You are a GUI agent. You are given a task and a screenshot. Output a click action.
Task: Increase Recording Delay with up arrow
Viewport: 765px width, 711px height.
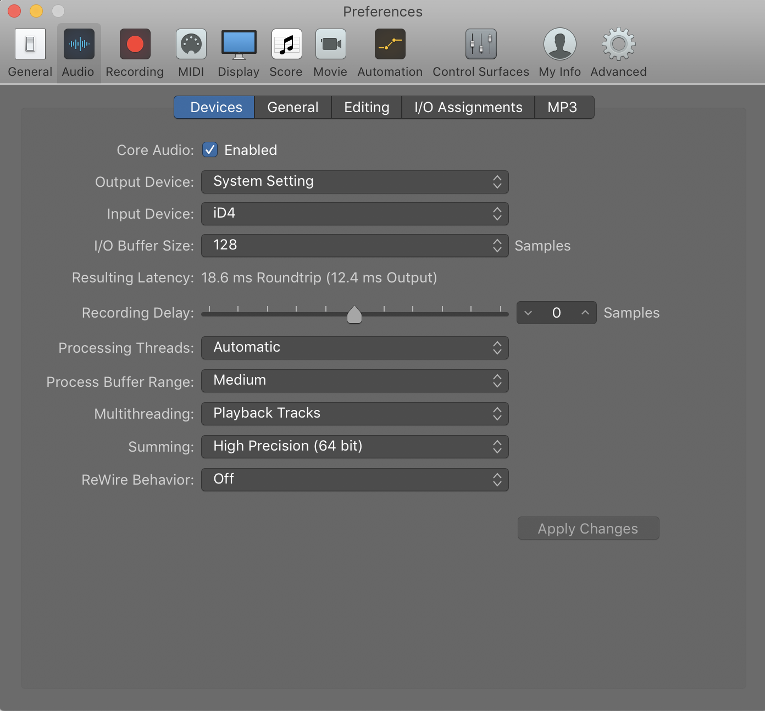[585, 313]
